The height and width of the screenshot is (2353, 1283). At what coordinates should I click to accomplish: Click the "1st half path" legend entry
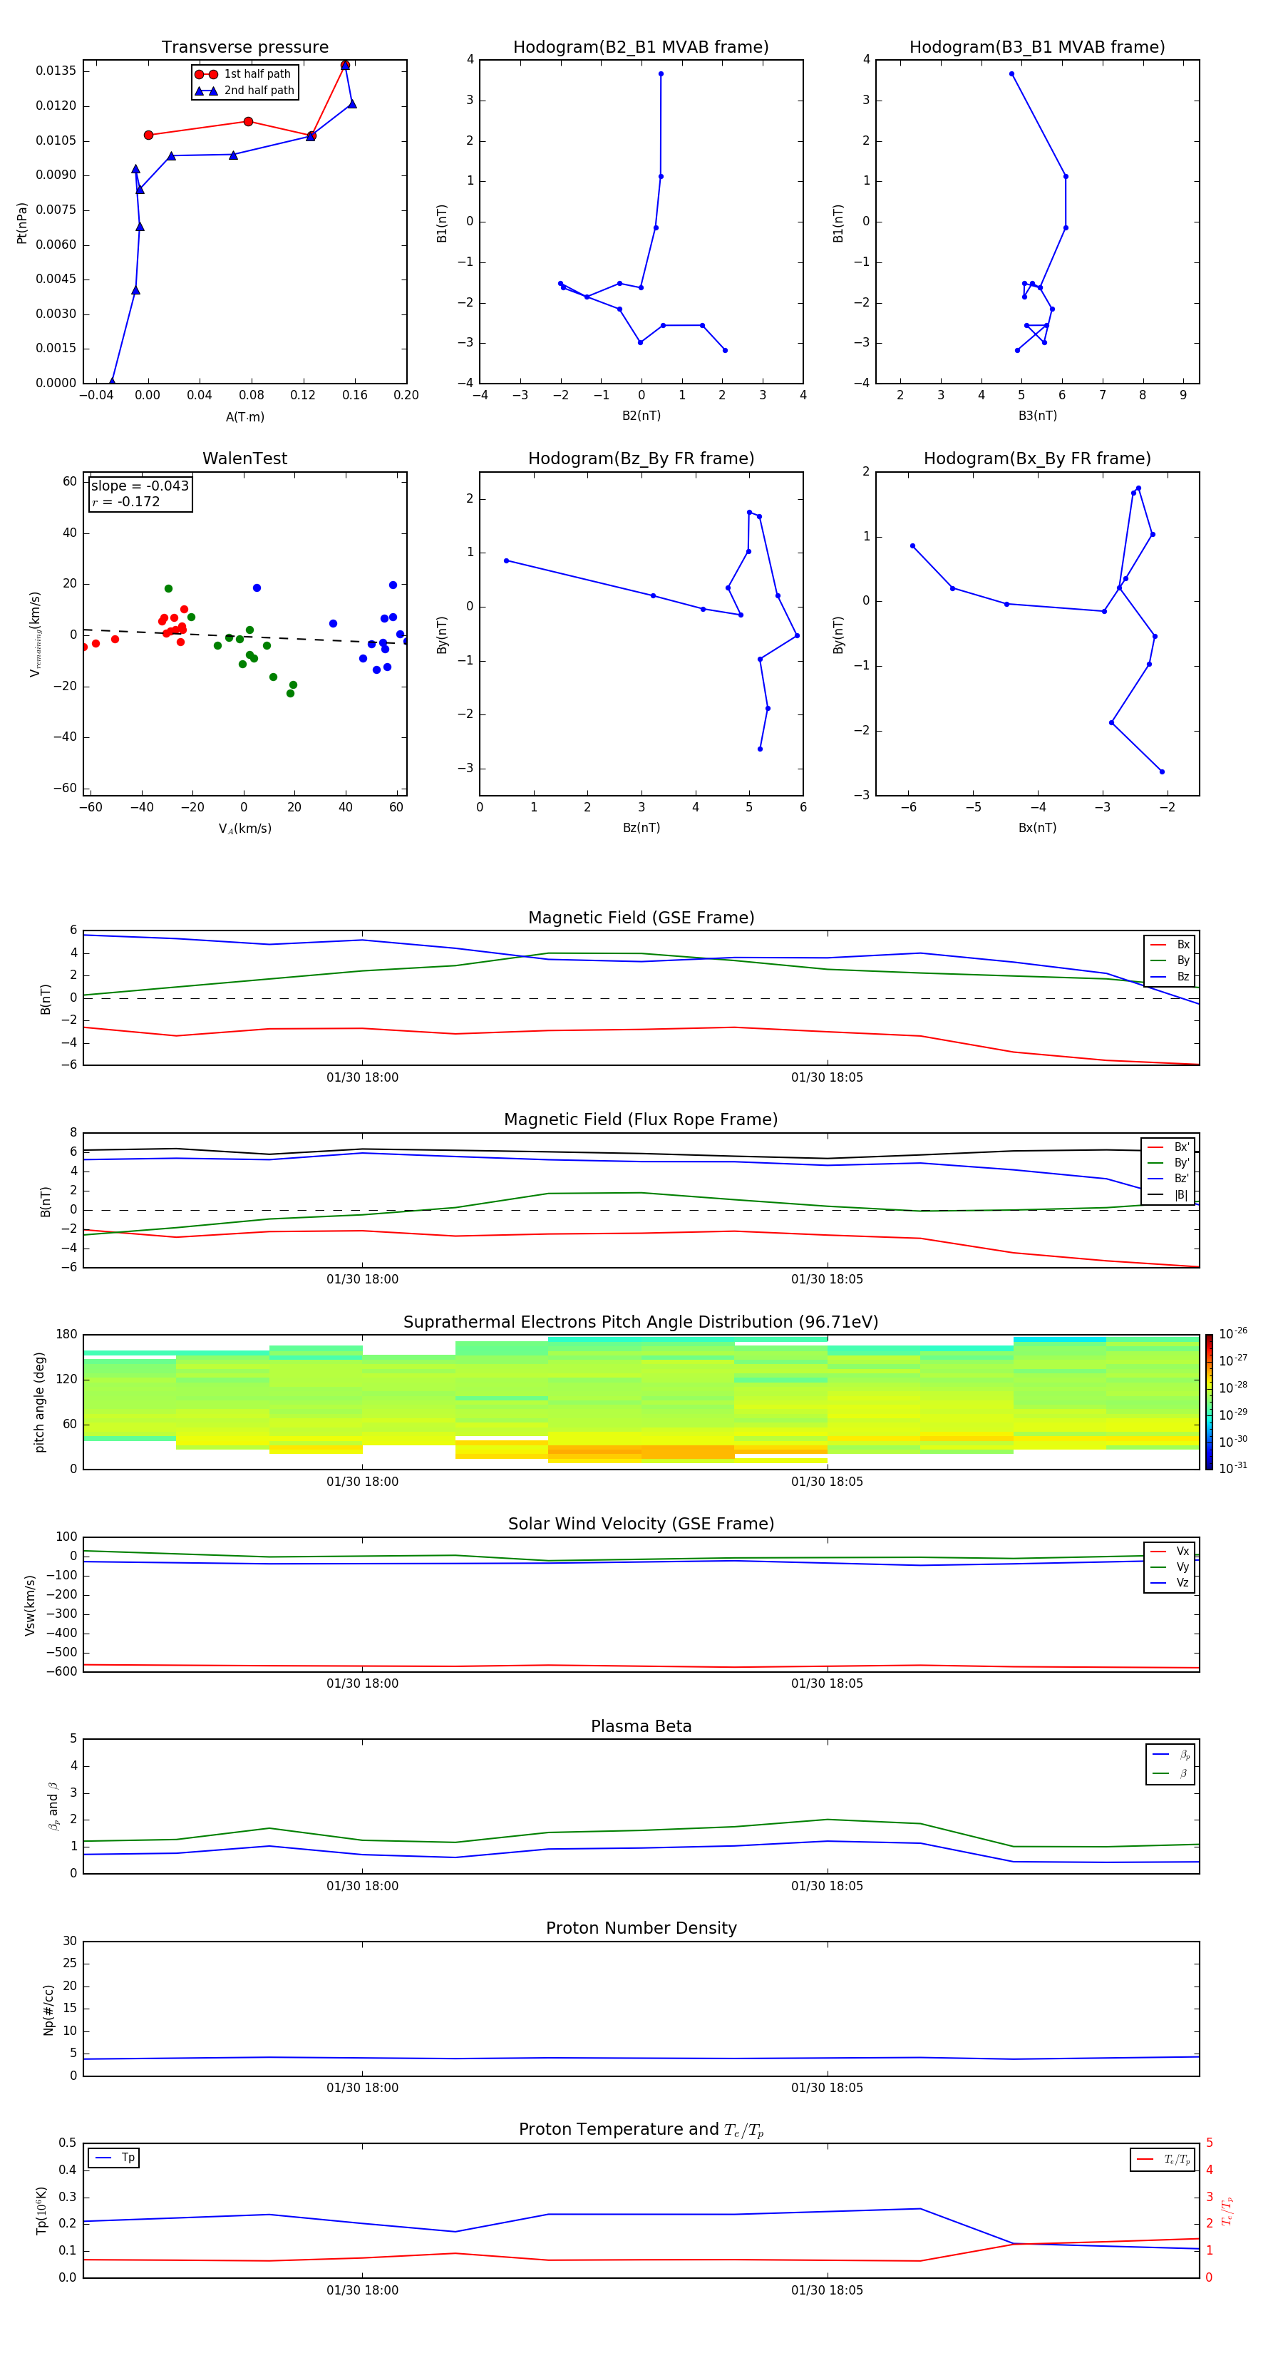244,74
